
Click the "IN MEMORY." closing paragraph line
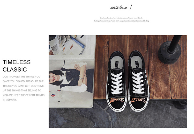[x=10, y=100]
